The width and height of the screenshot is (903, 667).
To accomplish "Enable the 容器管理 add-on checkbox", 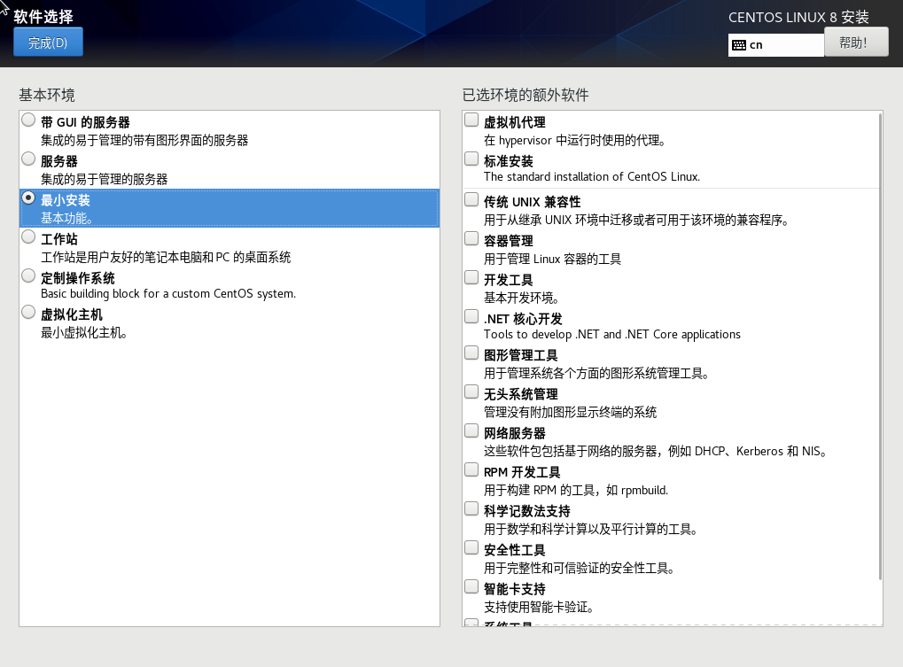I will click(471, 238).
